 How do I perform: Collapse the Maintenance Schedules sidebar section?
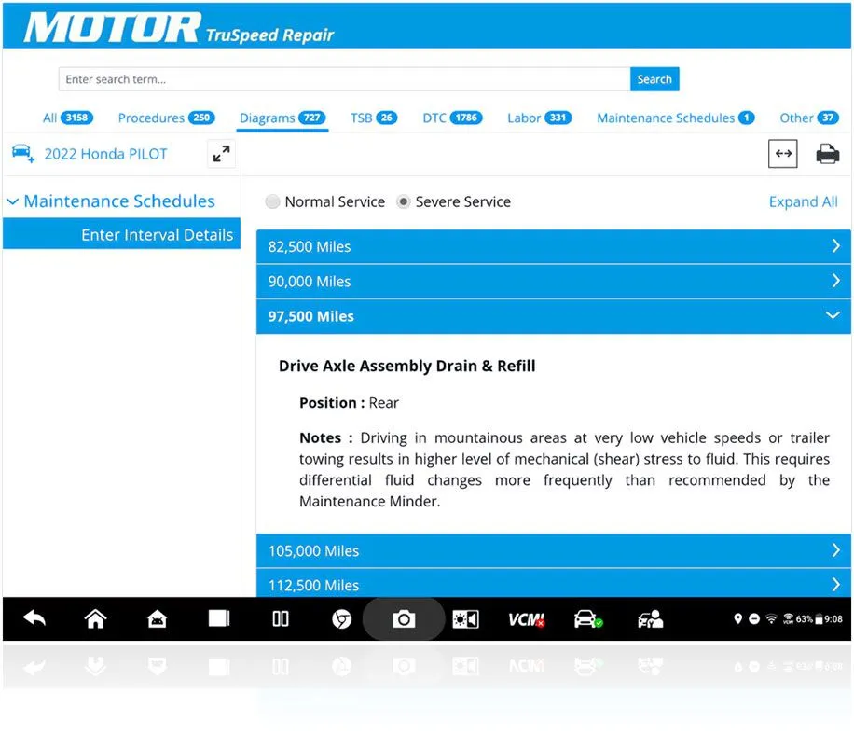tap(11, 201)
